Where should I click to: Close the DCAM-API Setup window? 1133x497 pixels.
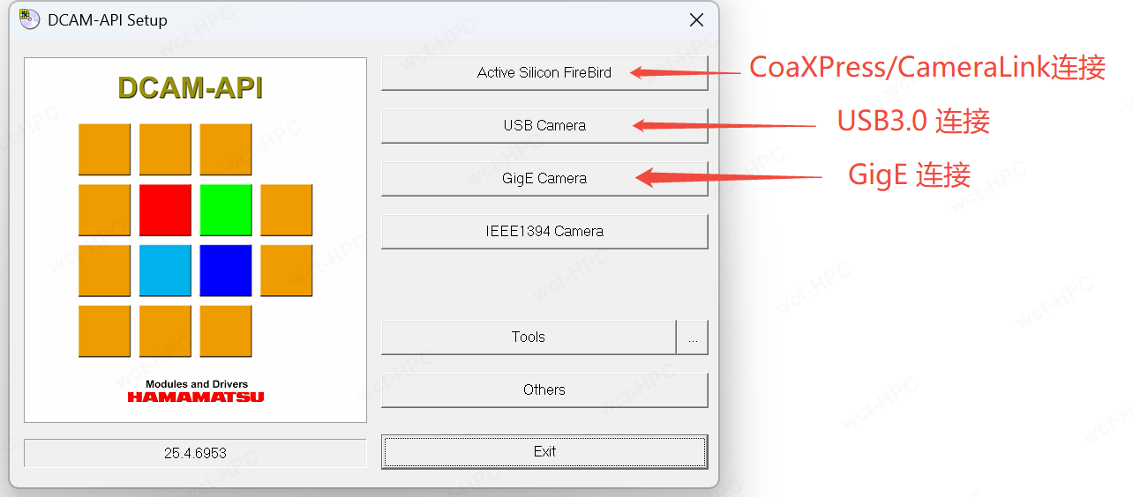(x=696, y=20)
